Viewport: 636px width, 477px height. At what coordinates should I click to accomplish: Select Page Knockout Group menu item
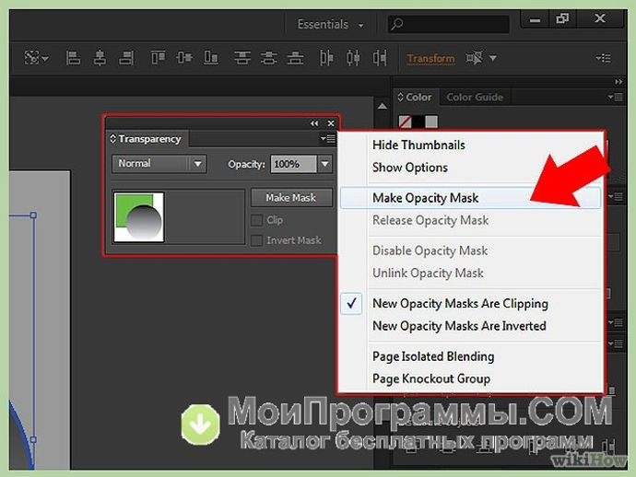coord(431,378)
